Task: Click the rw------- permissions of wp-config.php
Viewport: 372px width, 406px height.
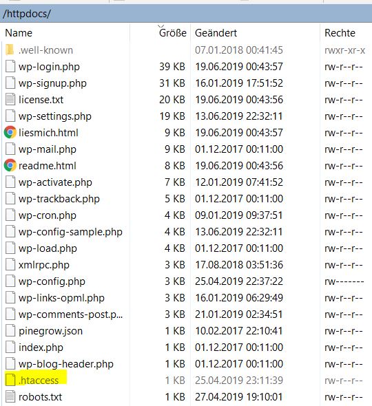Action: pyautogui.click(x=344, y=281)
